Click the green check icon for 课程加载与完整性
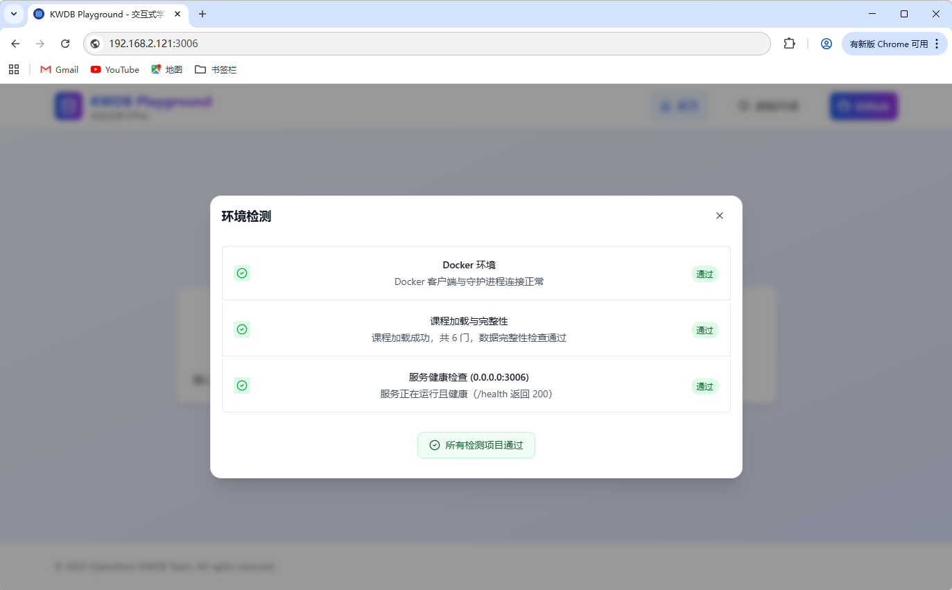This screenshot has height=590, width=952. pyautogui.click(x=242, y=329)
